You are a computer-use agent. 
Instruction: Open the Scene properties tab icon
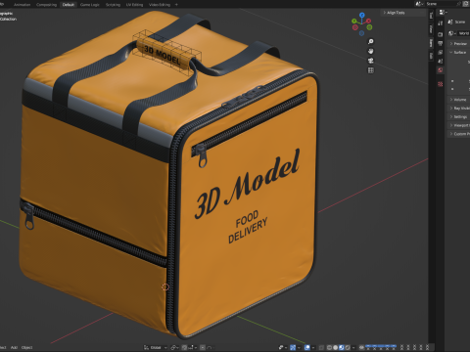[x=441, y=61]
